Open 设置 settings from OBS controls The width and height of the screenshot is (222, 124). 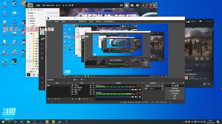(175, 96)
